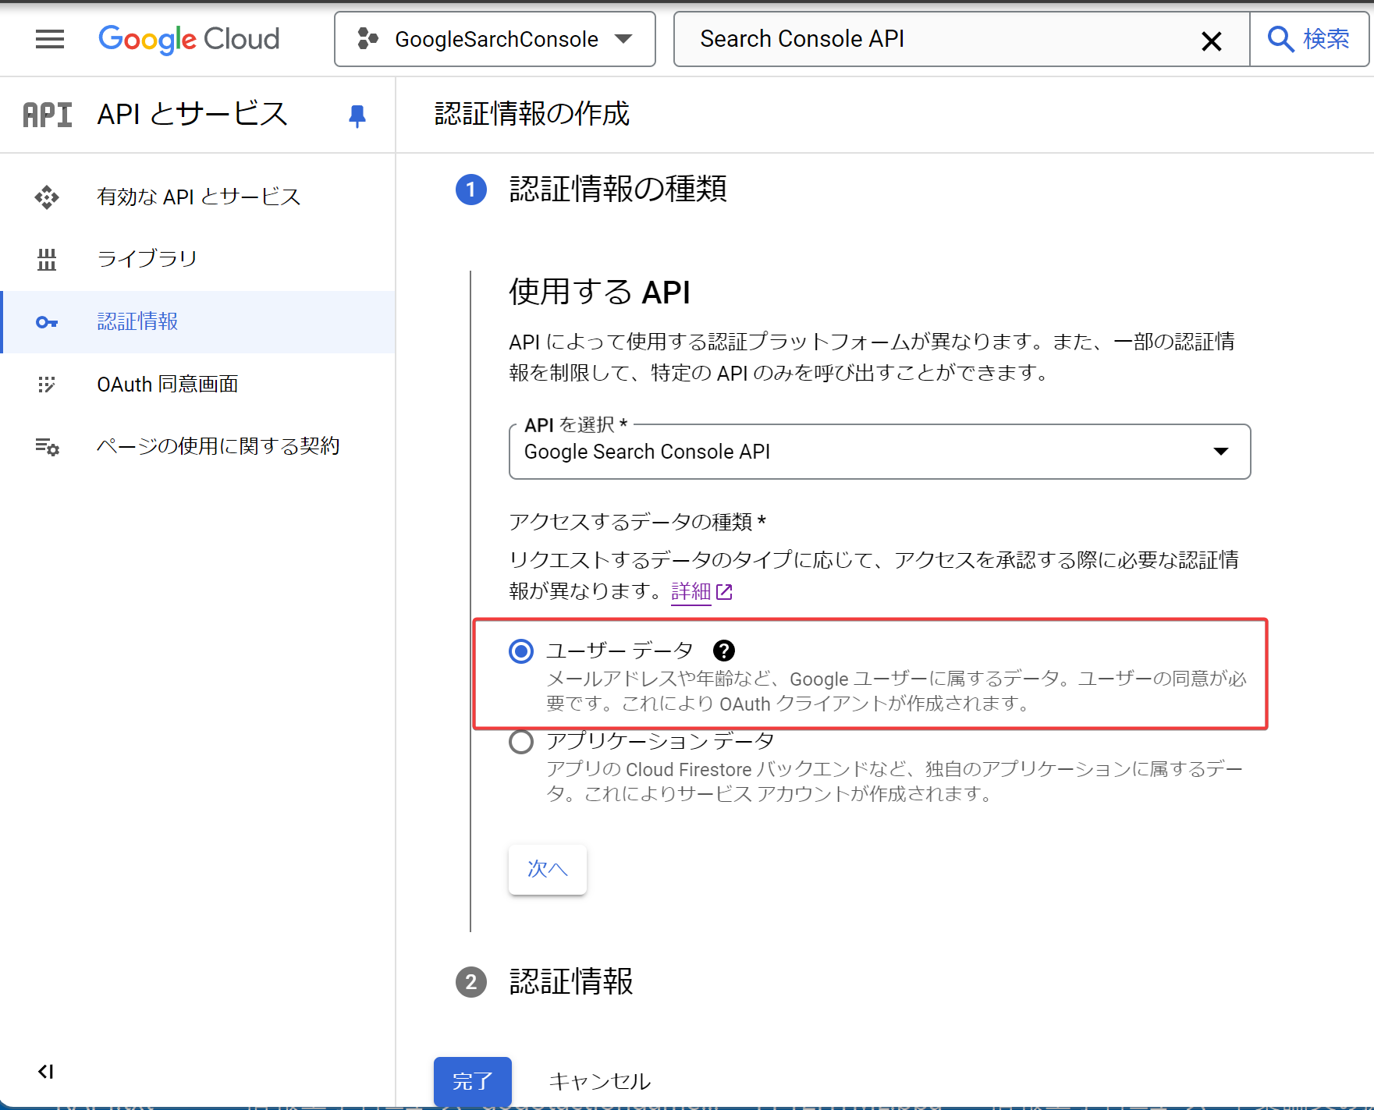Open ページの使用に関する契約 menu item
1374x1110 pixels.
tap(198, 446)
